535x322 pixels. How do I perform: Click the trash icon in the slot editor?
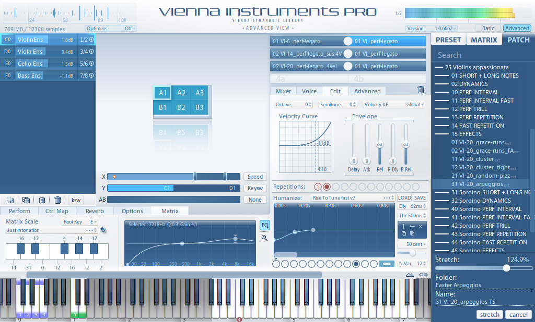click(x=421, y=90)
